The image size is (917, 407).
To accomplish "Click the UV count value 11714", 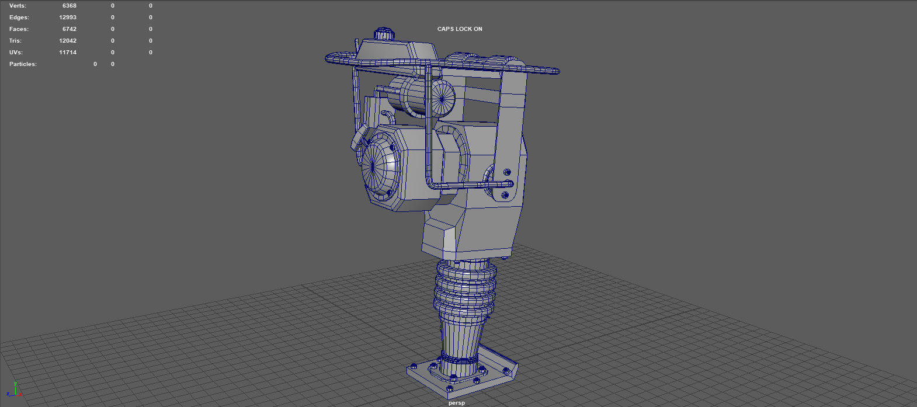I will pyautogui.click(x=68, y=53).
